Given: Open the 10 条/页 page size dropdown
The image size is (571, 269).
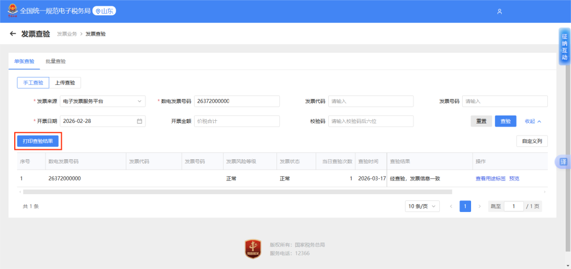Looking at the screenshot, I should coord(422,206).
